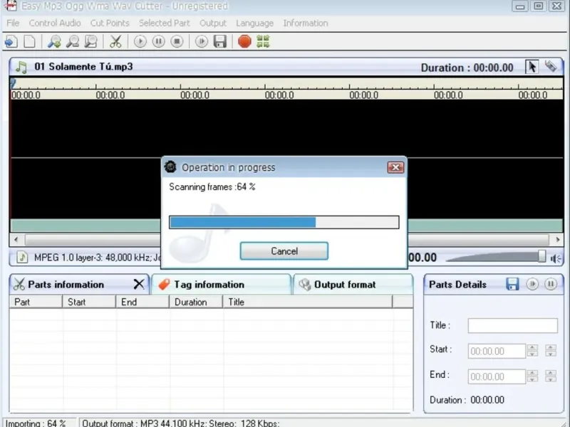The image size is (570, 427).
Task: Click the '01 Solamente Tú.mp3' file name
Action: pos(83,67)
